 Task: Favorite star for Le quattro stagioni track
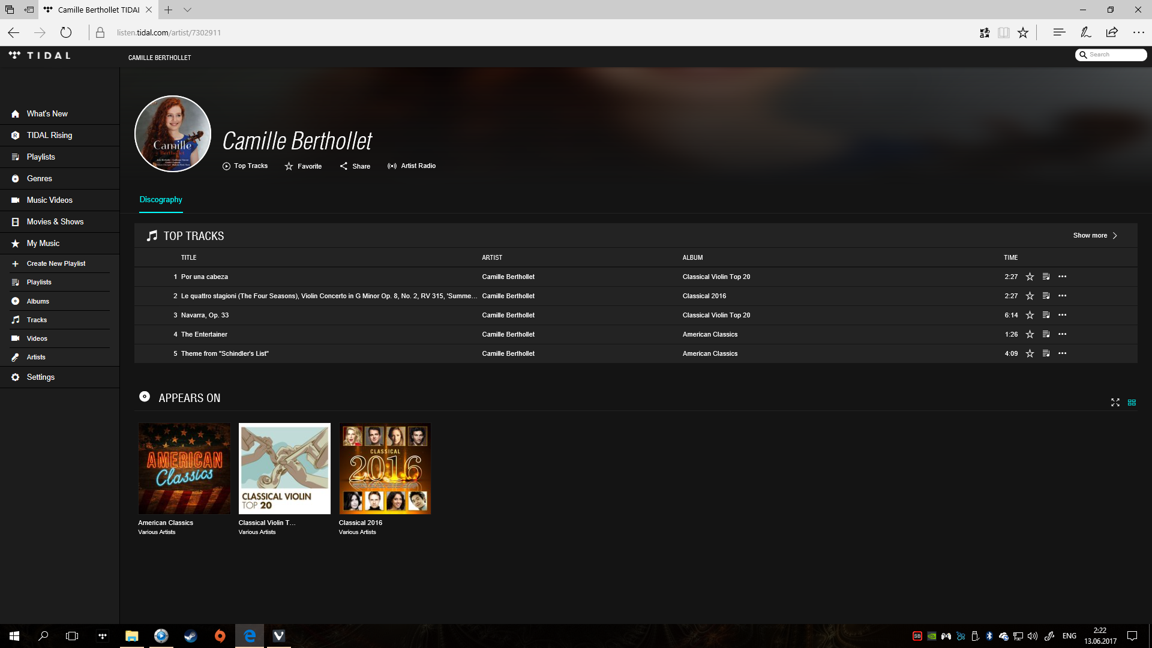click(1030, 296)
